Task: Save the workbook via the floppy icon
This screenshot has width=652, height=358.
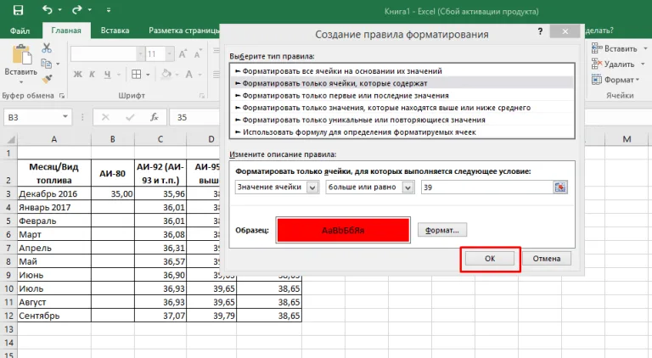Action: click(x=18, y=10)
